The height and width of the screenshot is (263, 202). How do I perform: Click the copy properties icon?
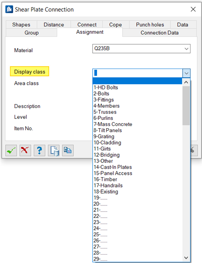click(x=68, y=151)
